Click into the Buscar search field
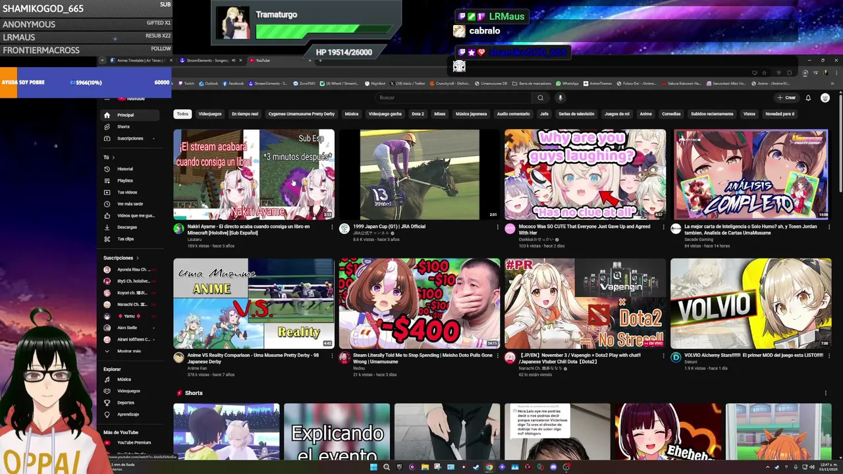The height and width of the screenshot is (474, 843). [454, 97]
